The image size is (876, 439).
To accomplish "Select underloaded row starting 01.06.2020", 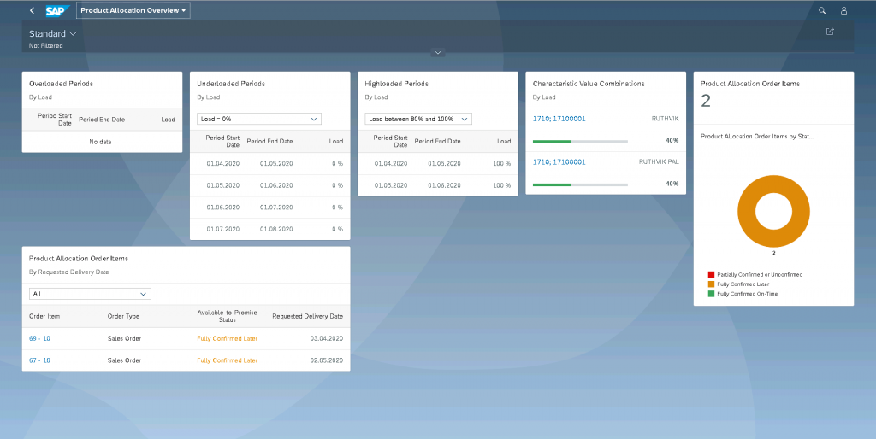I will click(269, 207).
